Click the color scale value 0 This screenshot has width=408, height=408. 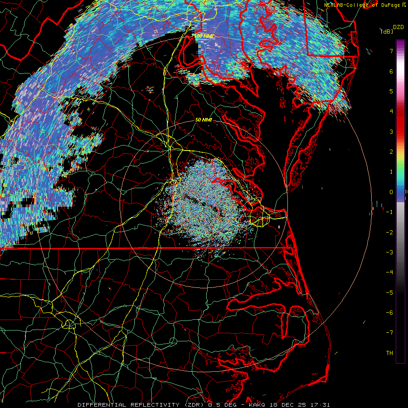point(391,192)
